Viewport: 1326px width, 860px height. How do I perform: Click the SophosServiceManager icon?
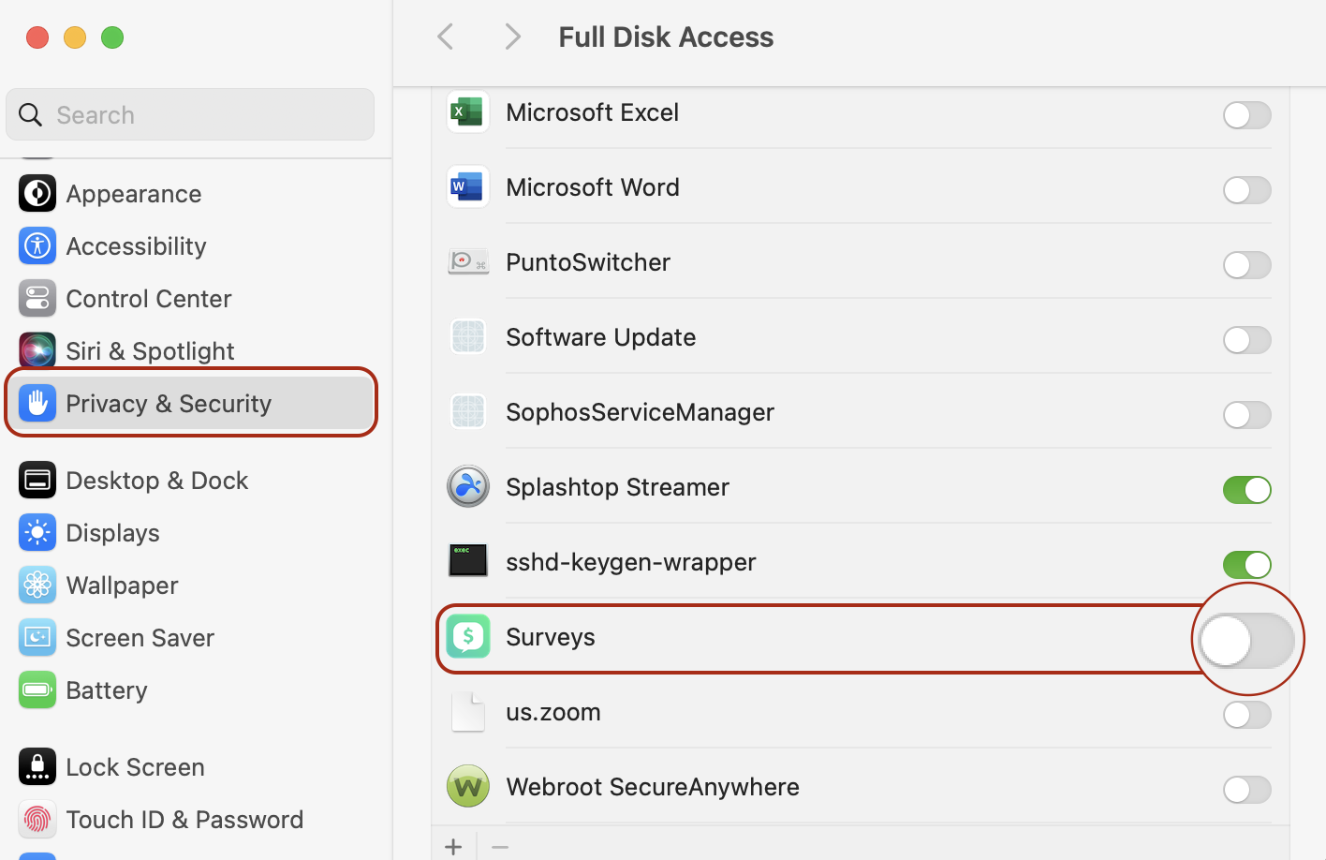pyautogui.click(x=467, y=412)
